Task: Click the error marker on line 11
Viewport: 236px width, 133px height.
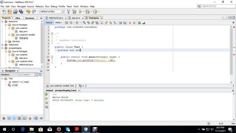Action: [x=48, y=60]
